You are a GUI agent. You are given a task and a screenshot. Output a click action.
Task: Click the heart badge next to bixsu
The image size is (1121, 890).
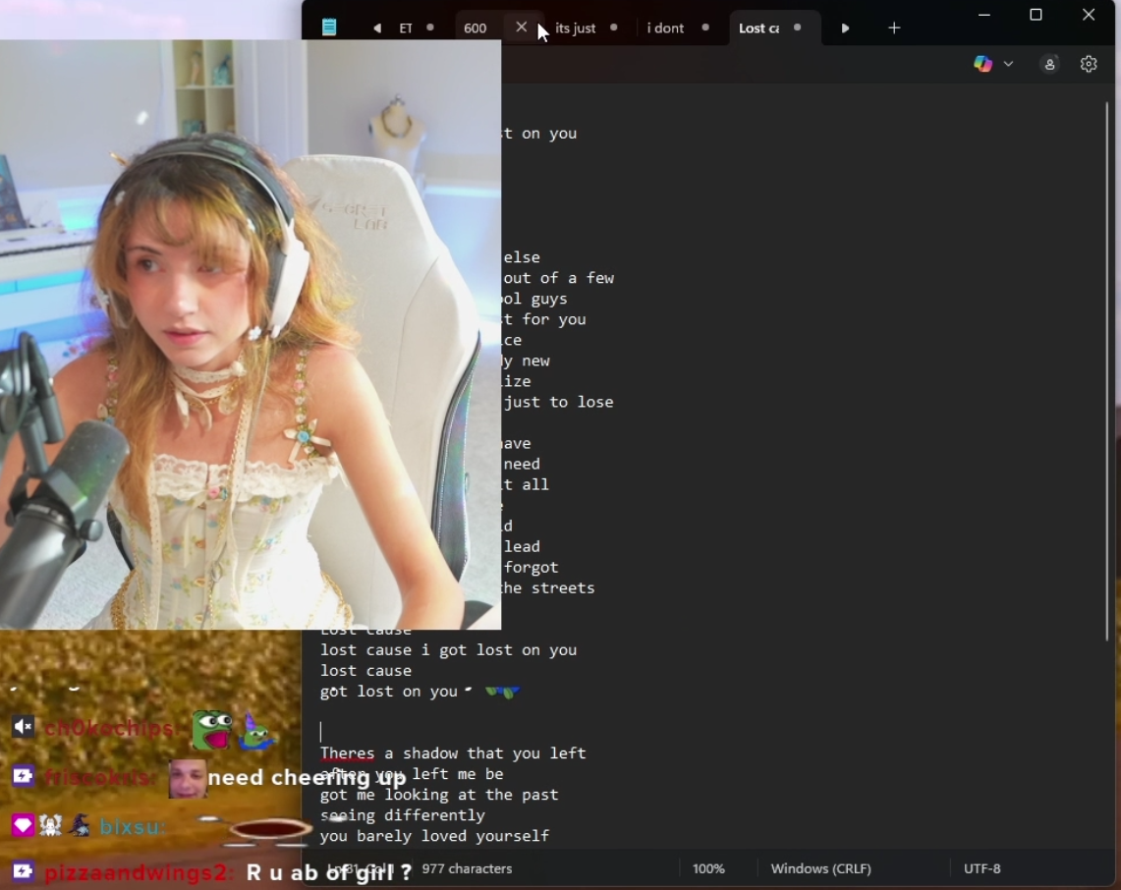pos(23,826)
